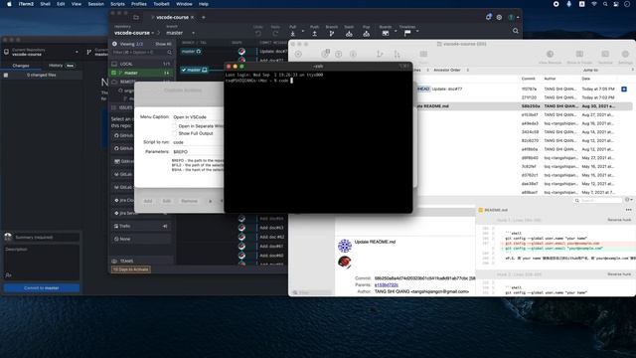The width and height of the screenshot is (636, 358).
Task: Open Ancestor Order dropdown in Sourcetree
Action: click(451, 71)
